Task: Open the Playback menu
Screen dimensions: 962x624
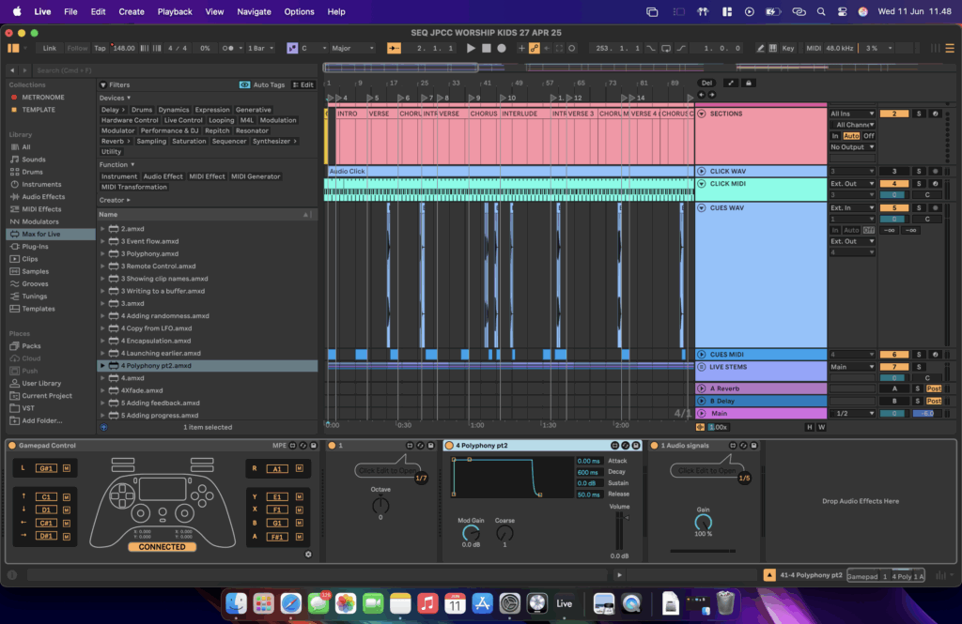Action: (x=175, y=11)
